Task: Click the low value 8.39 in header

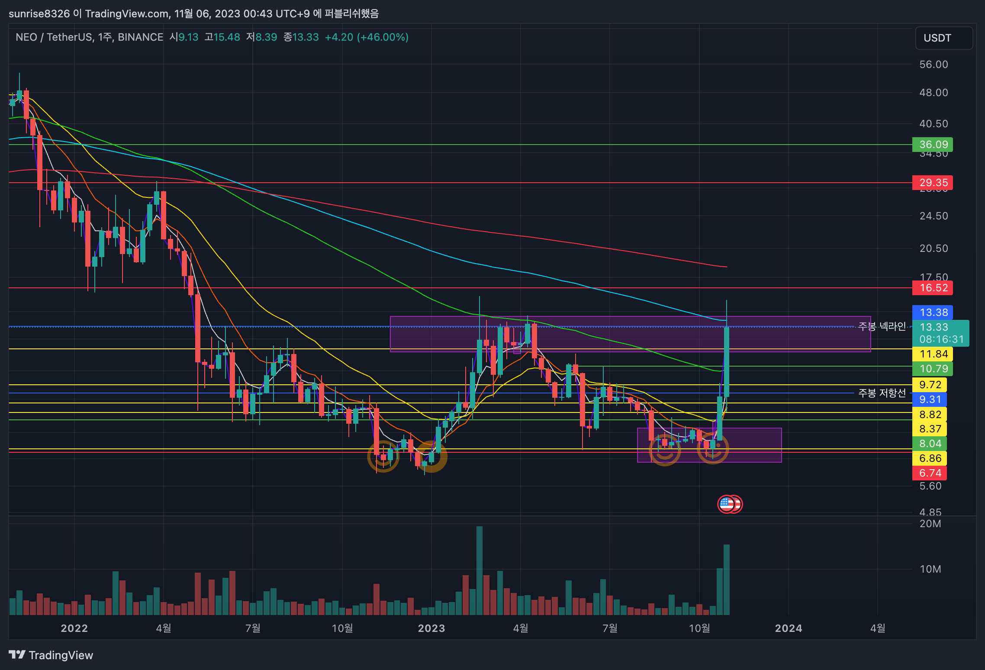Action: point(266,37)
